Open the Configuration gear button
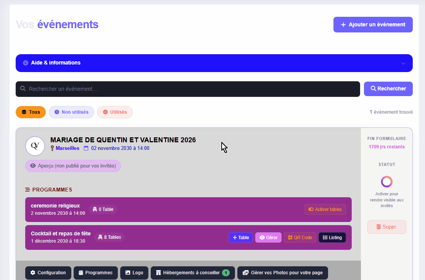Viewport: 425px width, 280px height. [48, 273]
